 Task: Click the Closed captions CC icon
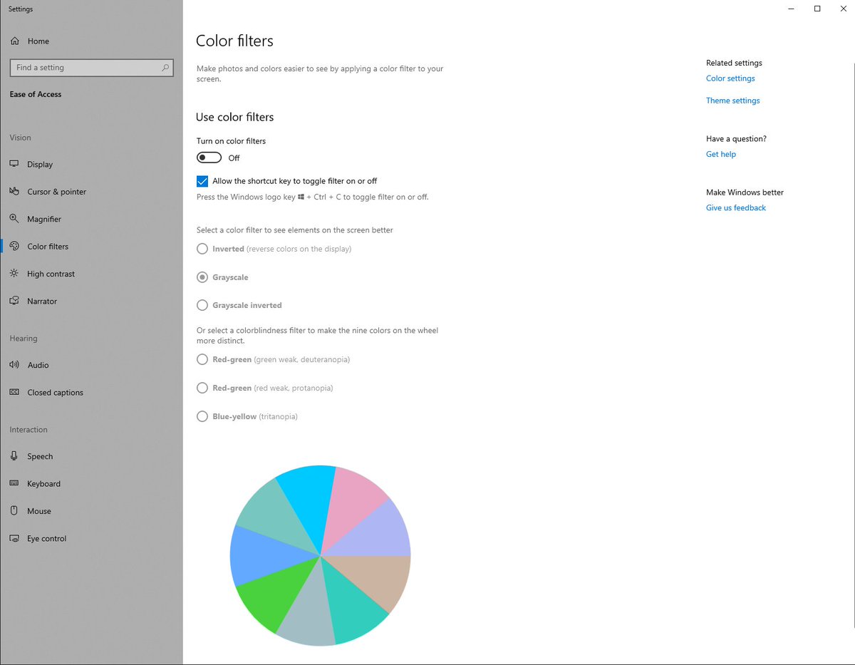pyautogui.click(x=14, y=393)
